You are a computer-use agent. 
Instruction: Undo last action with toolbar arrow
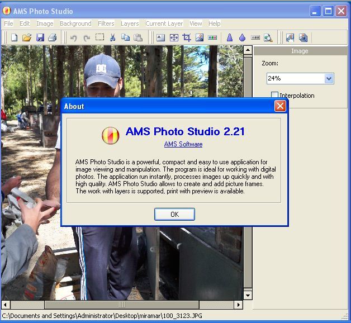[73, 38]
